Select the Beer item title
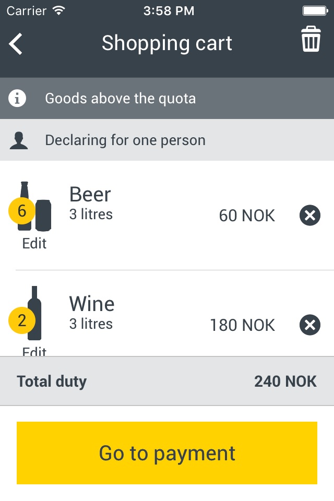This screenshot has width=334, height=501. (90, 194)
